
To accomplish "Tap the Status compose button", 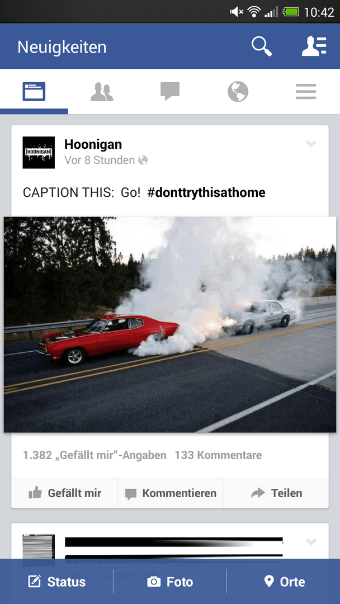I will pyautogui.click(x=56, y=581).
